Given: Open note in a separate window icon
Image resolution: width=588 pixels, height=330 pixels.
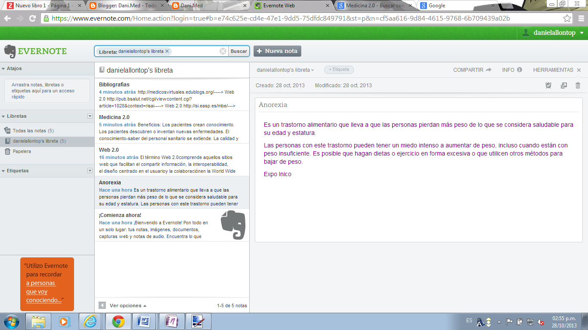Looking at the screenshot, I should 564,86.
